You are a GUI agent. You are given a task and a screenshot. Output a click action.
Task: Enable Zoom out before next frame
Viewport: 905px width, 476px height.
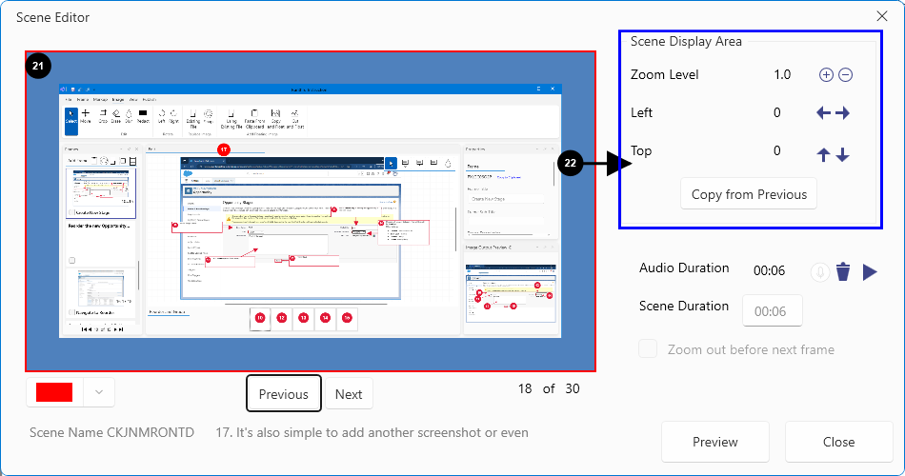point(648,349)
